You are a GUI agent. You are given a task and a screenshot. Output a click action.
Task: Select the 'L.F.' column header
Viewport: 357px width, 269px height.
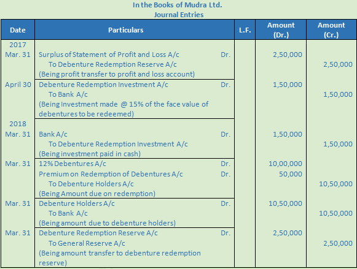click(x=245, y=30)
